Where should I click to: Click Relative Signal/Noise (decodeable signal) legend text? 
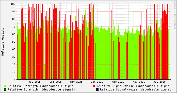(x=136, y=89)
